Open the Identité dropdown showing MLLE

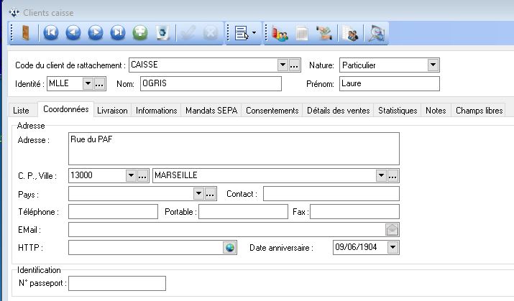(88, 84)
